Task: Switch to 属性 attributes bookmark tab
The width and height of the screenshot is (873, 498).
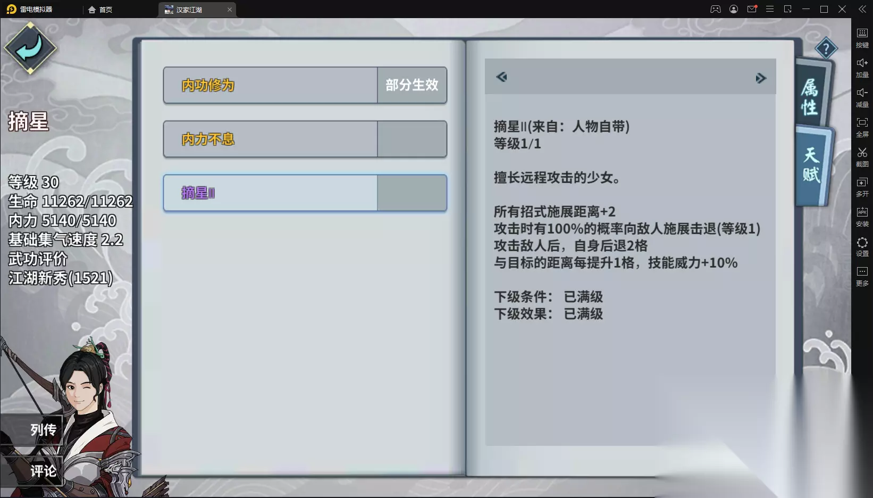Action: pos(811,95)
